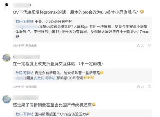Viewport: 160px width, 117px height.
Task: Open the first commenter's camera avatar
Action: pos(6,6)
